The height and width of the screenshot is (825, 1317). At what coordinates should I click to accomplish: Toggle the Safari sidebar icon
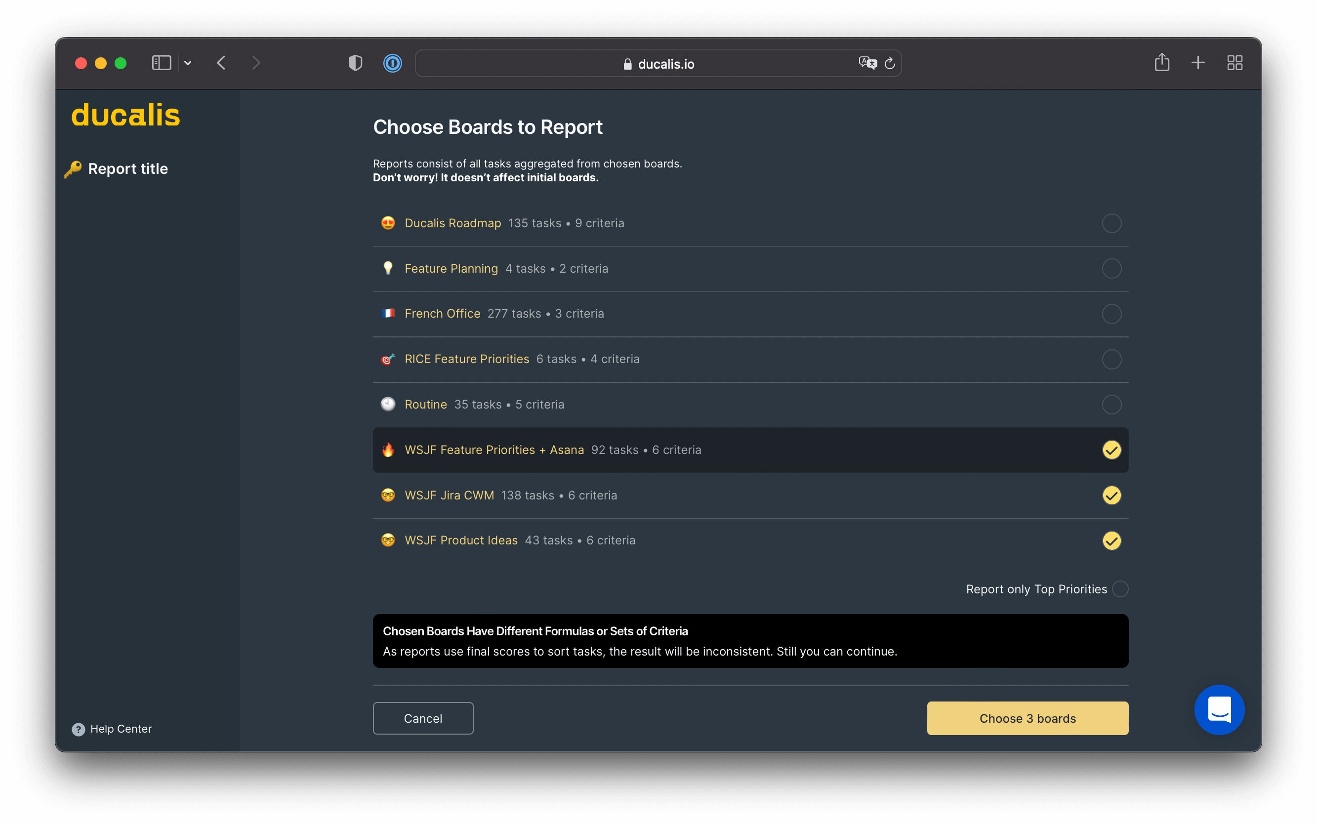pyautogui.click(x=161, y=63)
